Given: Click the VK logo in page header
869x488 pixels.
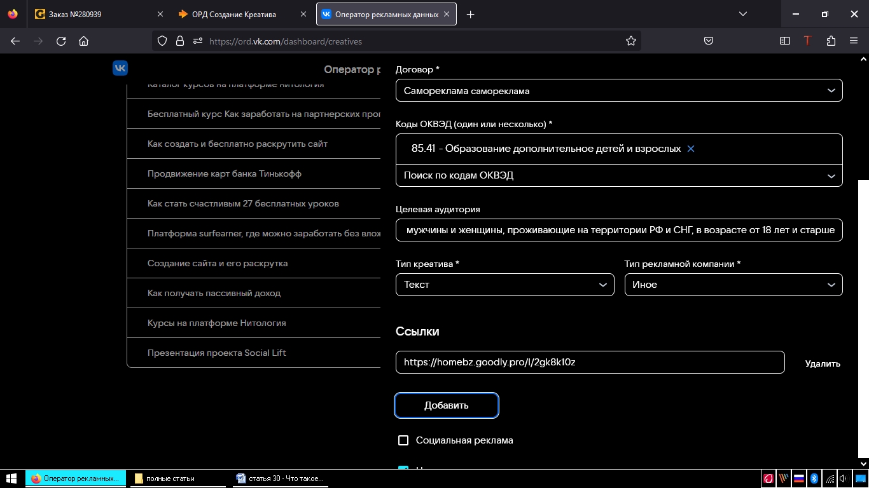Looking at the screenshot, I should click(120, 69).
